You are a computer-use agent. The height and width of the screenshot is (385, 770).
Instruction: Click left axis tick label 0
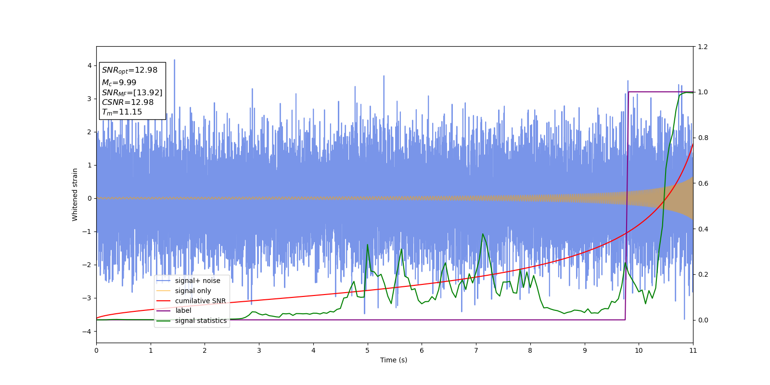90,198
